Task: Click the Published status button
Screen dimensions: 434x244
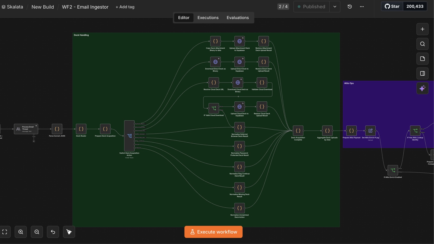Action: 311,7
